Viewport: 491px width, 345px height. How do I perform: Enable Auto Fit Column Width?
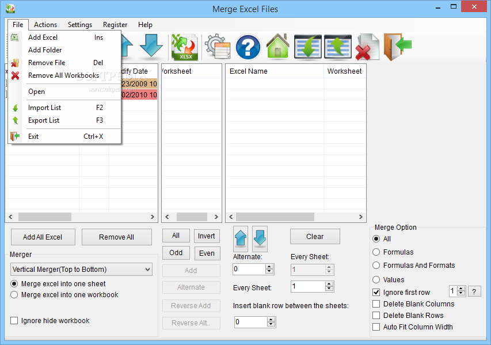tap(376, 327)
